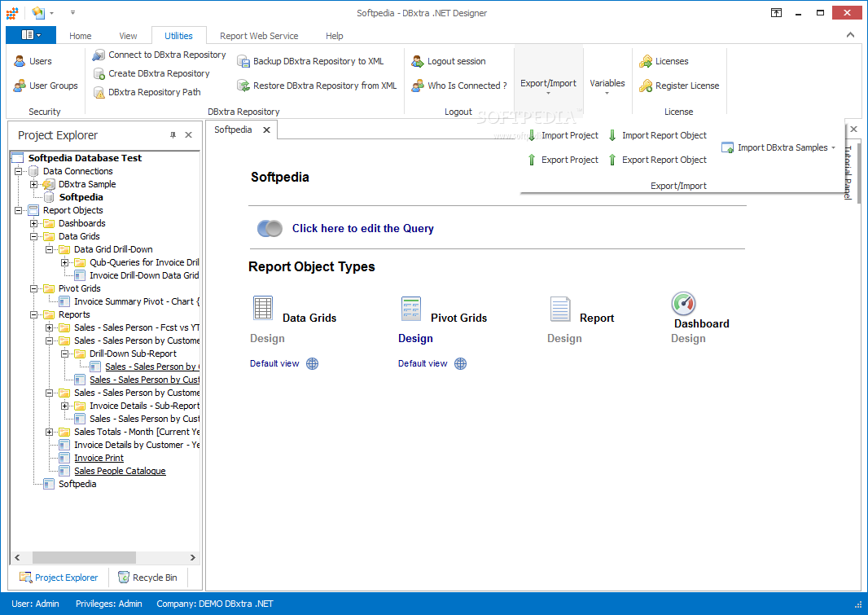This screenshot has width=868, height=615.
Task: Click Design under Pivot Grids
Action: [x=415, y=338]
